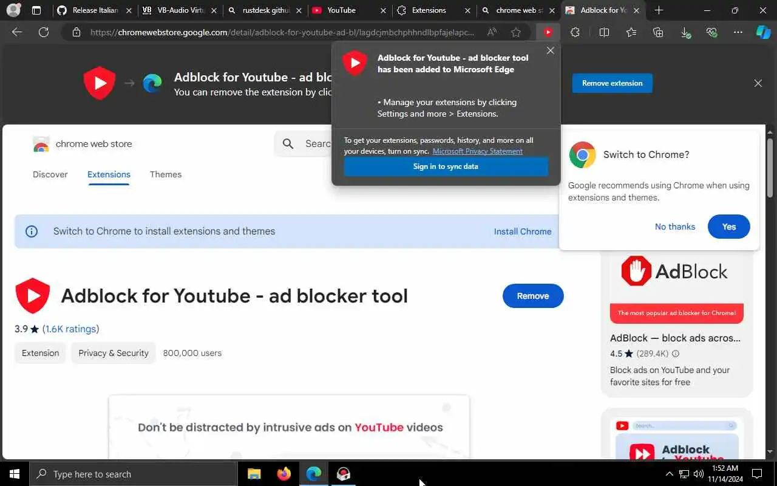Open the Extensions puzzle icon
The width and height of the screenshot is (777, 486).
[575, 32]
